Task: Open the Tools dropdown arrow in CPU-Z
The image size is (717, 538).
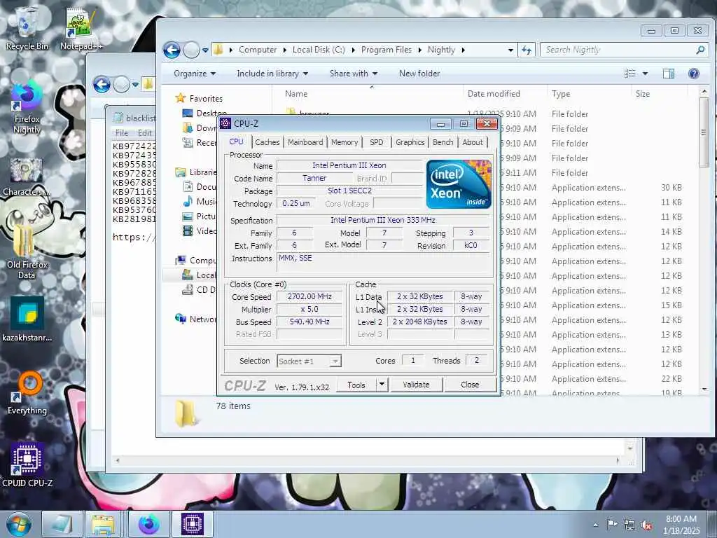Action: [382, 385]
